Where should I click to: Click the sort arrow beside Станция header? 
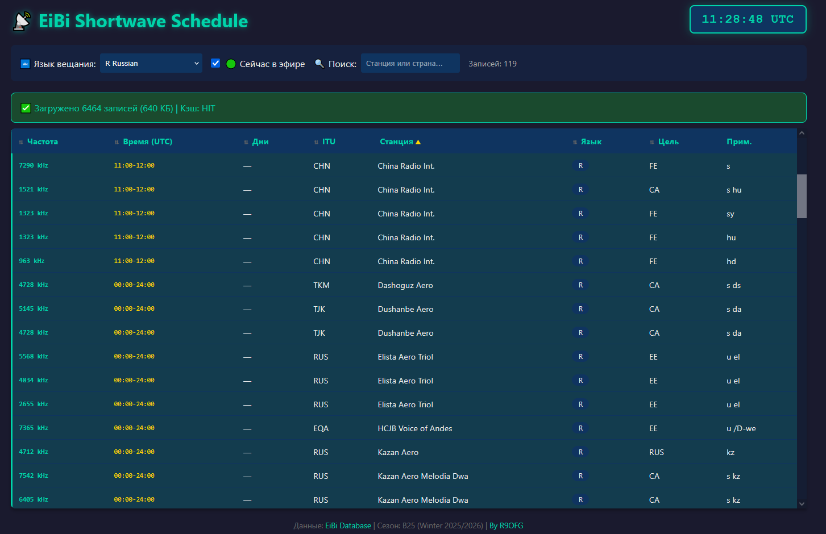coord(418,142)
